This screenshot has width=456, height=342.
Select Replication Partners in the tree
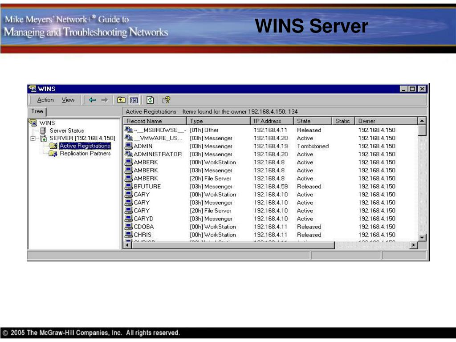(x=85, y=153)
